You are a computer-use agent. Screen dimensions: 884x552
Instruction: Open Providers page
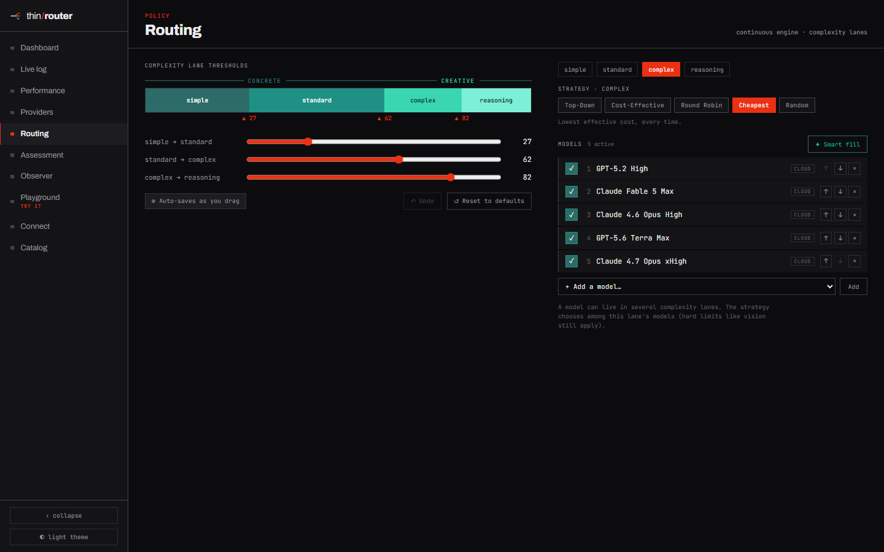[64, 112]
